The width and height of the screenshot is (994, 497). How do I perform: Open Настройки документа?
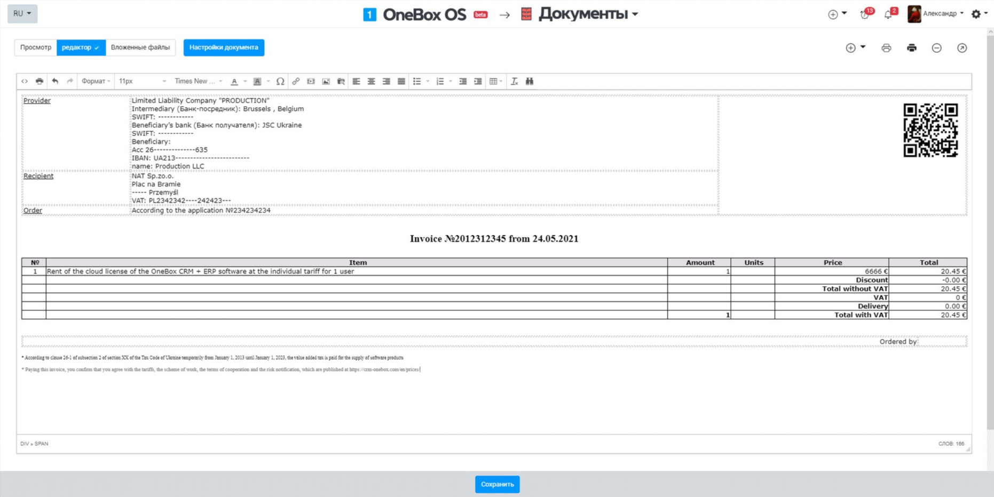[224, 48]
